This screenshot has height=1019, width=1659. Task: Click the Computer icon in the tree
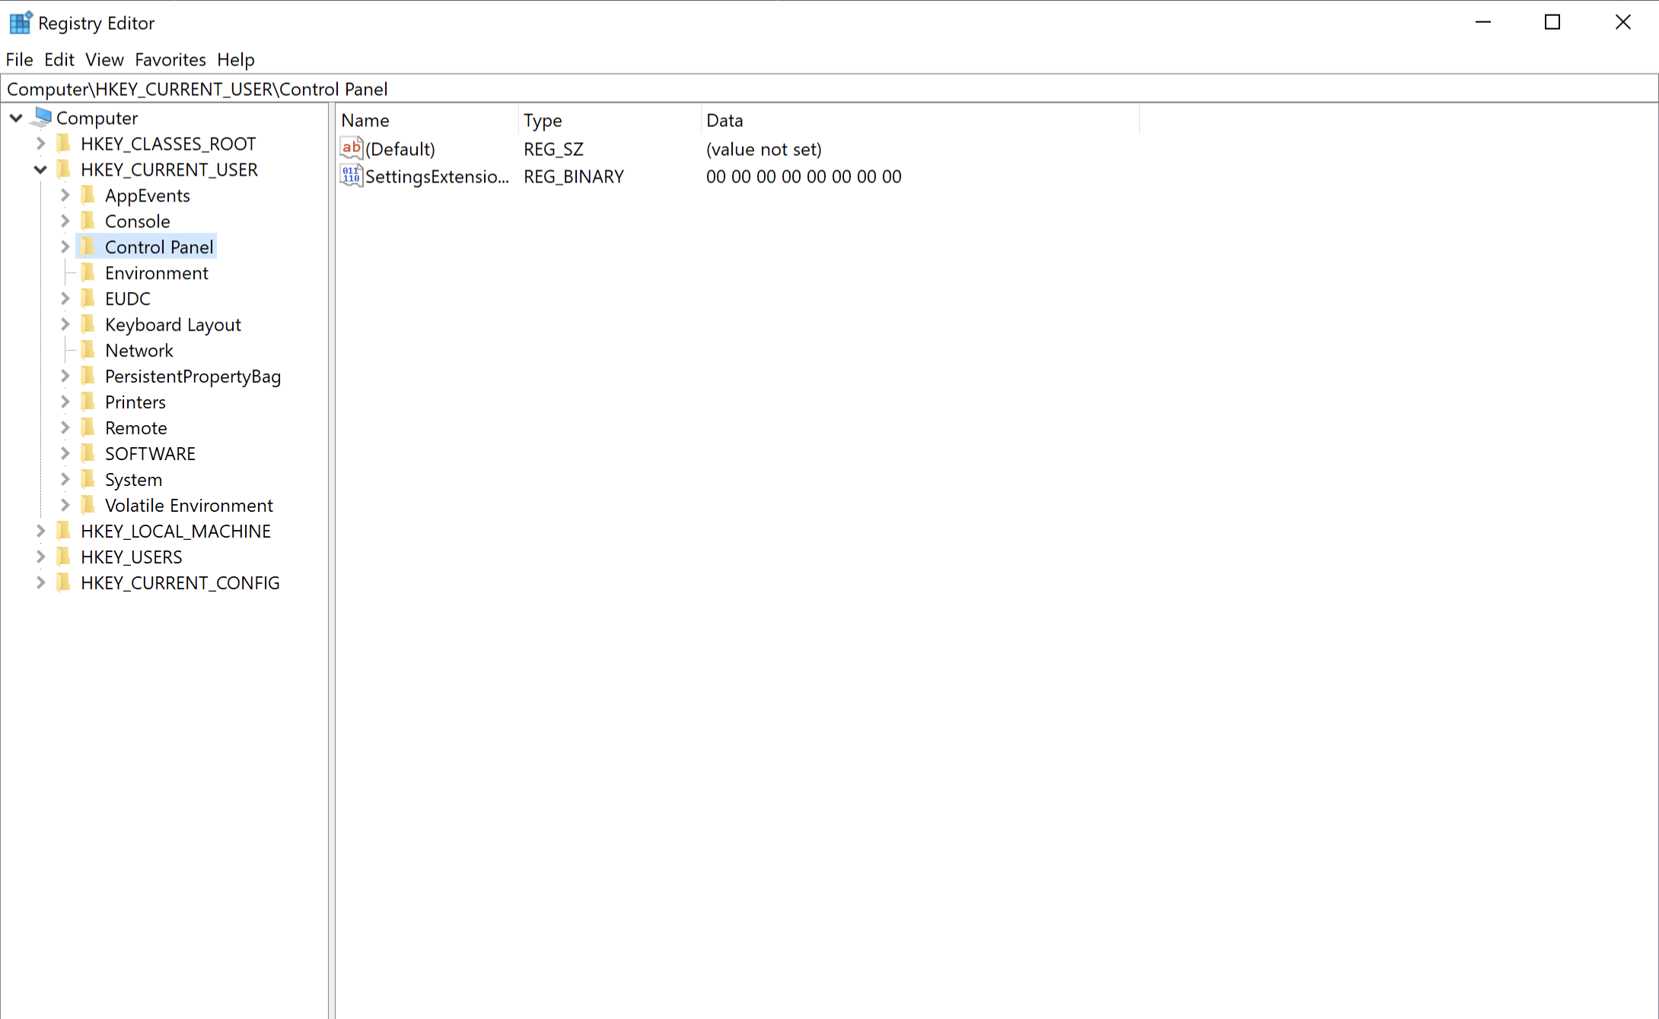42,117
